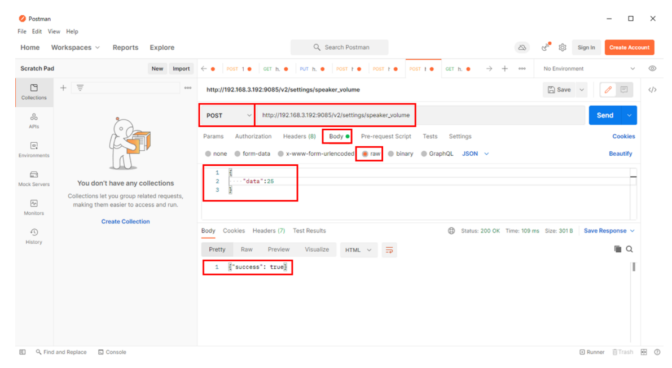Click the Search Postman field

point(340,47)
